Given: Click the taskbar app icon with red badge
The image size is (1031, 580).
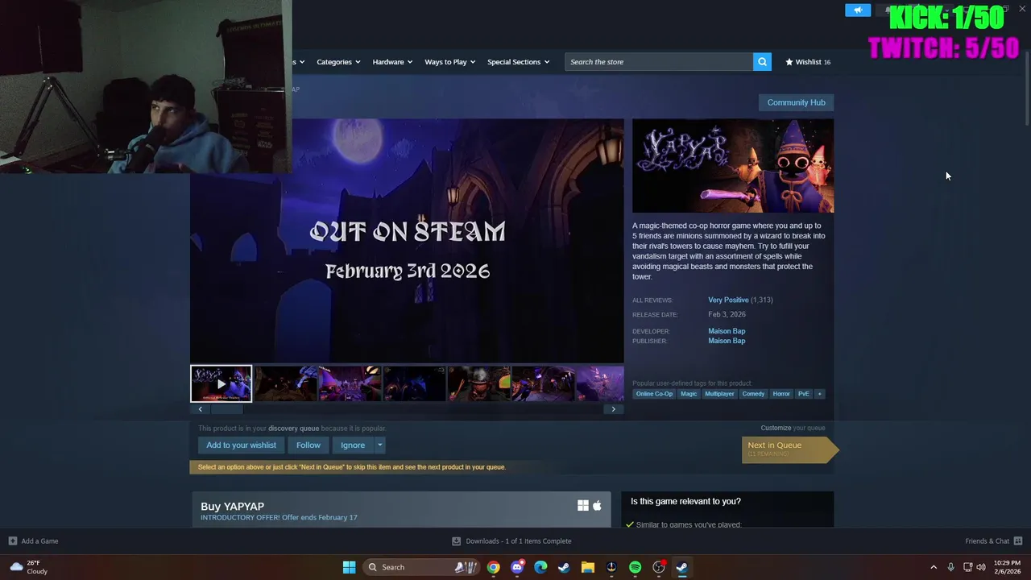Looking at the screenshot, I should 659,567.
